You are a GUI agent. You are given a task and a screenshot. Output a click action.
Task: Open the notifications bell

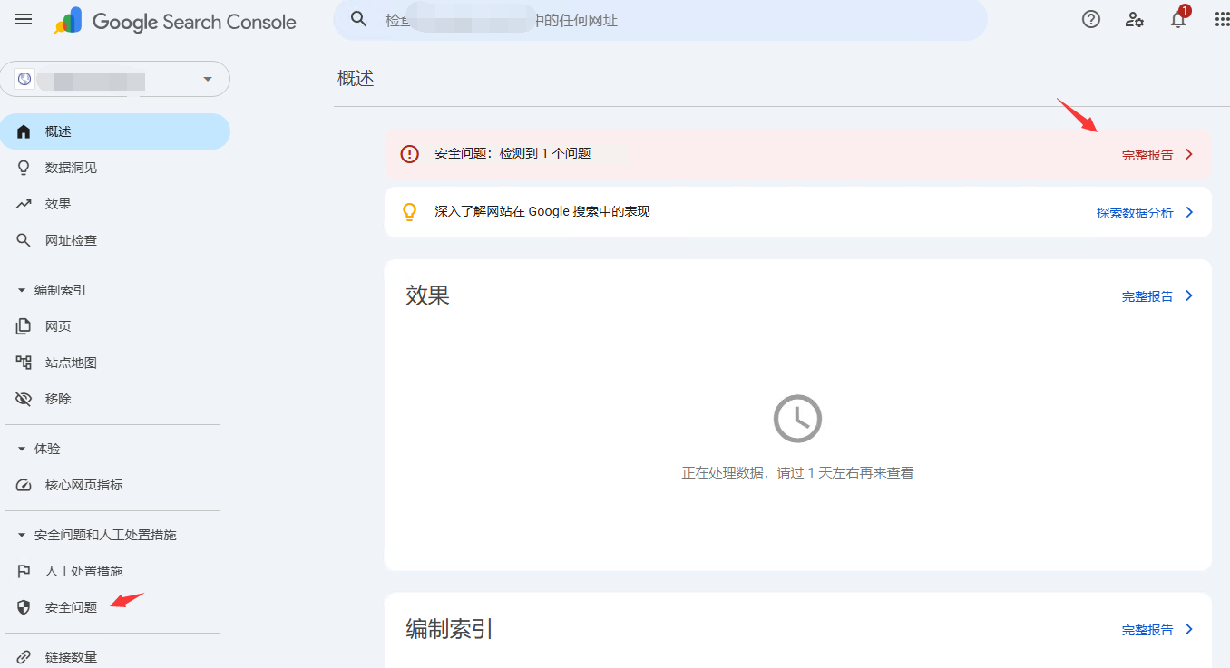pos(1178,20)
